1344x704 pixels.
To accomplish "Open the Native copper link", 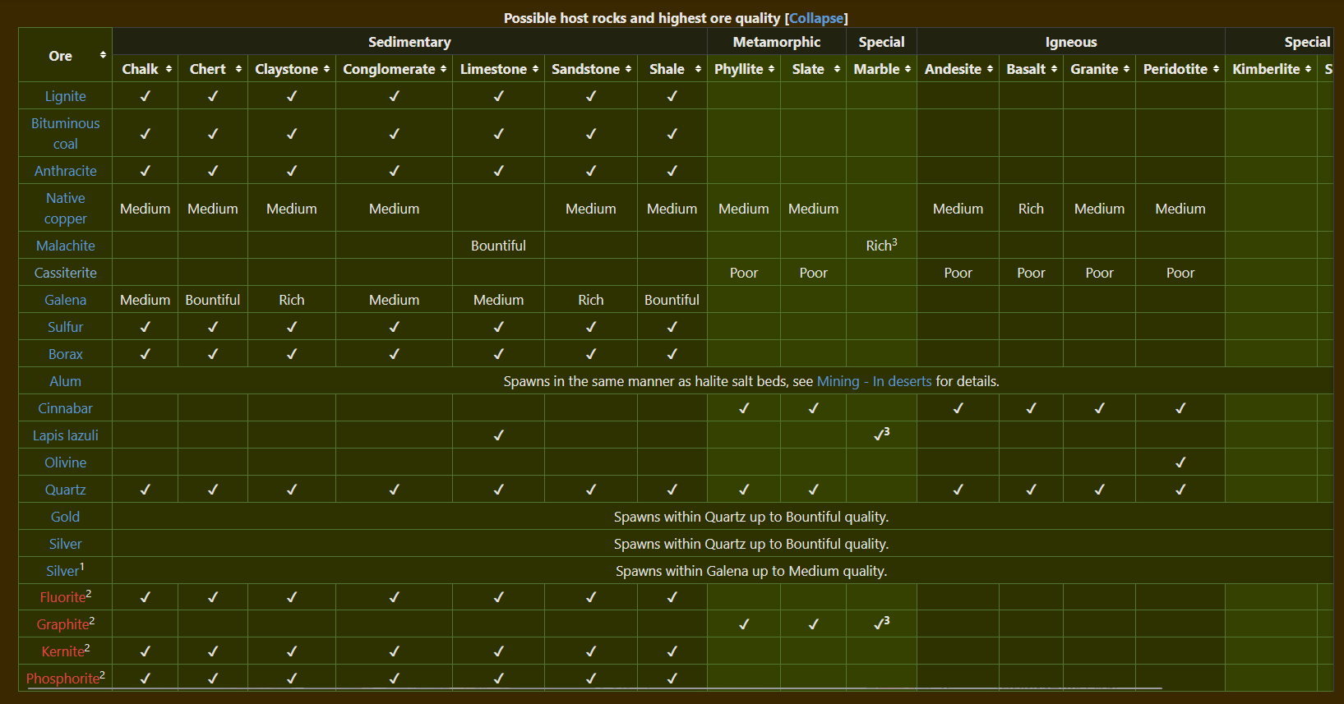I will [x=66, y=208].
